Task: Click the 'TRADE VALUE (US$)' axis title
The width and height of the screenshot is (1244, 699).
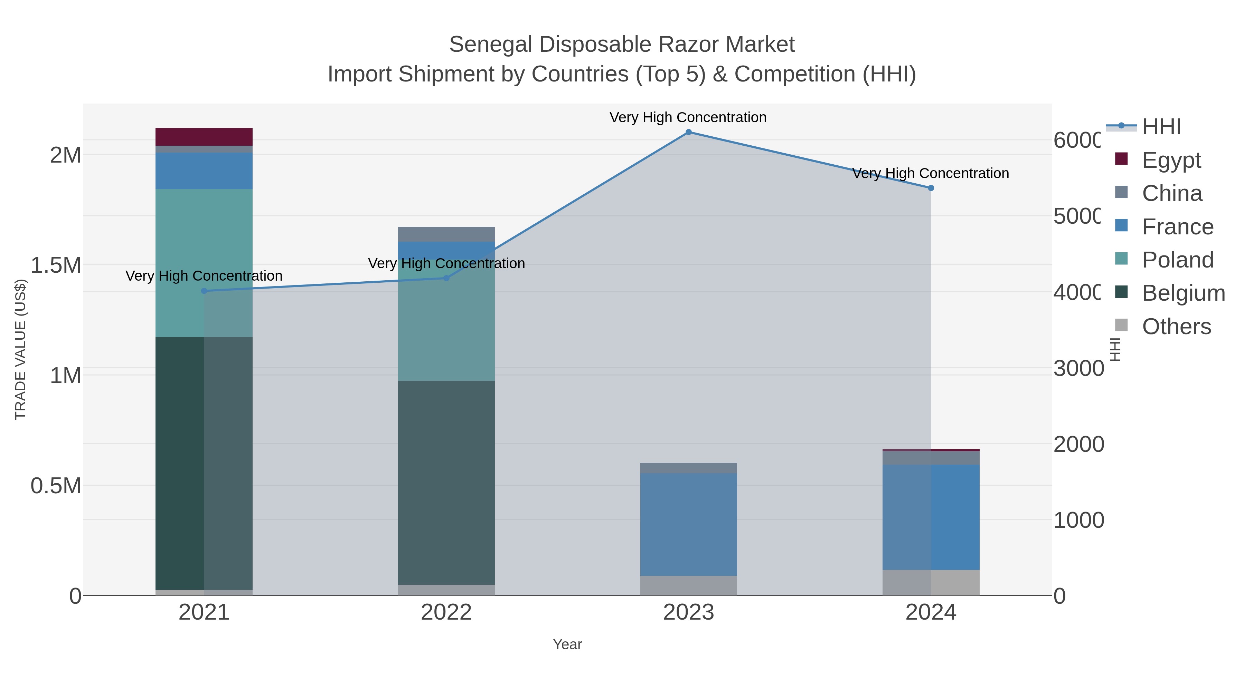Action: (x=20, y=349)
